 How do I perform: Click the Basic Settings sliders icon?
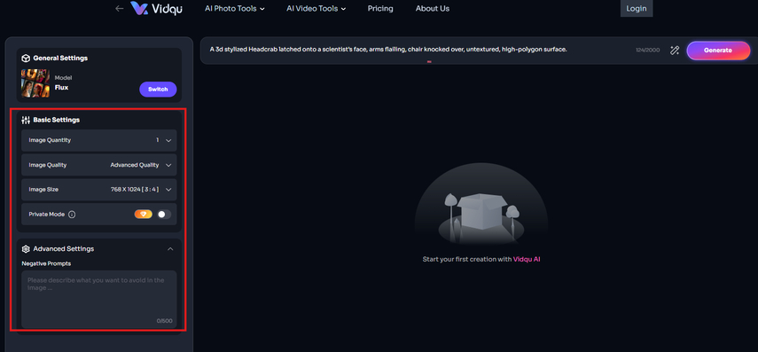point(26,120)
